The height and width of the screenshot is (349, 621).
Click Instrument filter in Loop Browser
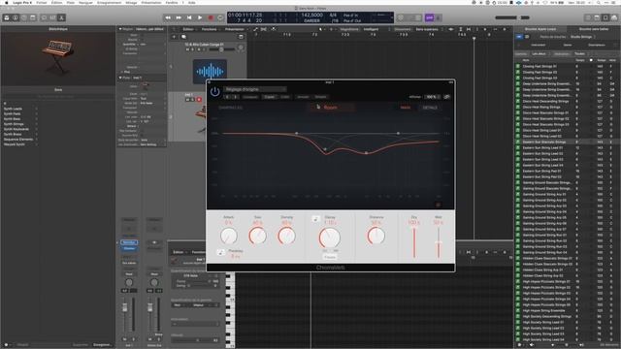coord(539,45)
